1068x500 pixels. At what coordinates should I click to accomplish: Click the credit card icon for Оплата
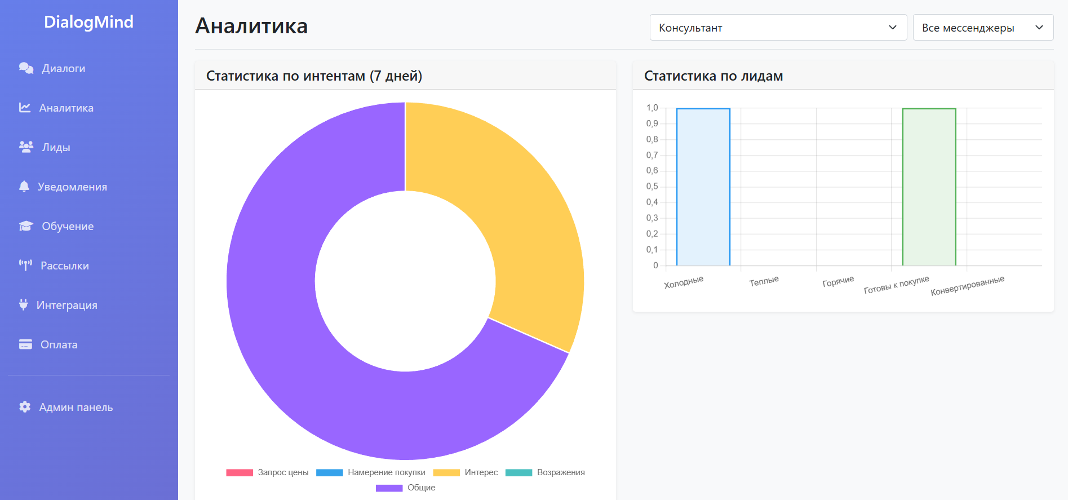25,344
